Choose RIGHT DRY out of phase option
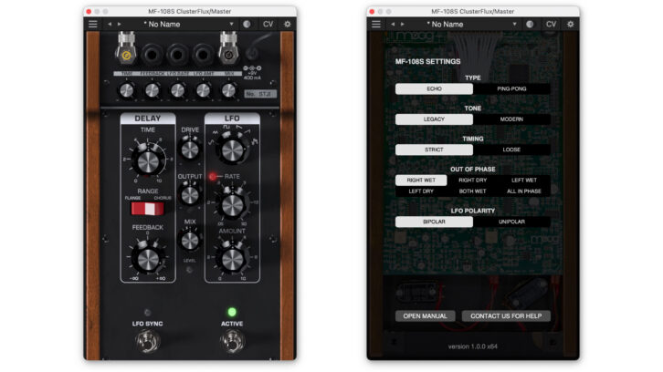This screenshot has height=372, width=663. pyautogui.click(x=473, y=180)
